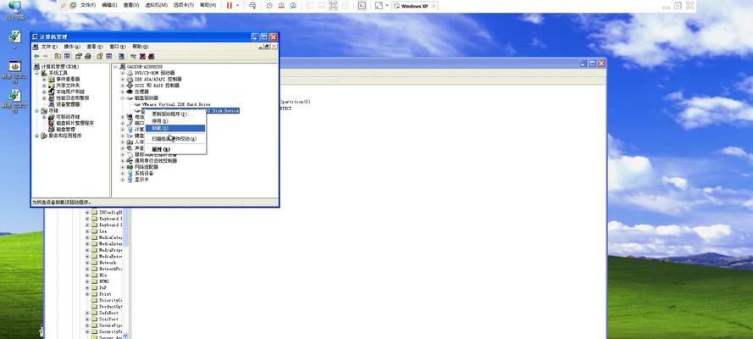753x339 pixels.
Task: Select VMware Virtual IDE Hard Drive device
Action: (x=176, y=104)
